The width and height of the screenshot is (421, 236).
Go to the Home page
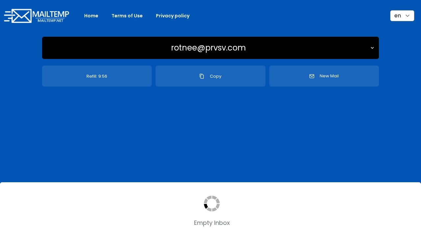pos(91,16)
